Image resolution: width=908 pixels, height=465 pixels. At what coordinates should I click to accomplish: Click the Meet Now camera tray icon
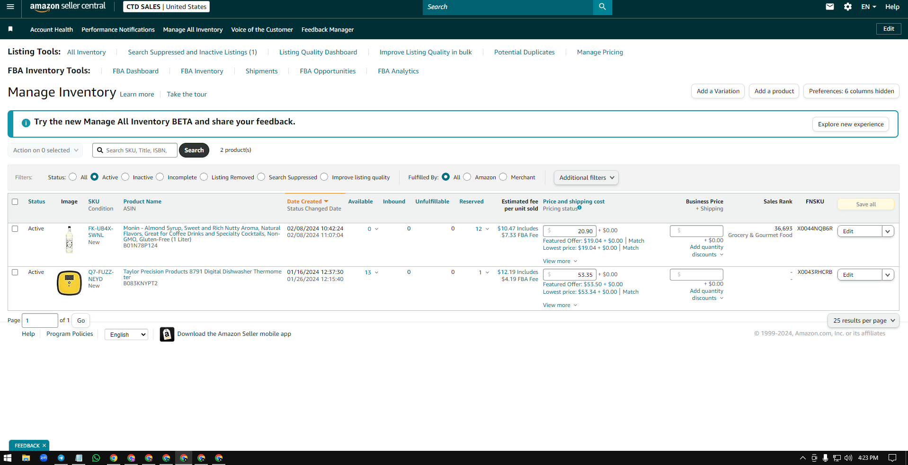[814, 458]
